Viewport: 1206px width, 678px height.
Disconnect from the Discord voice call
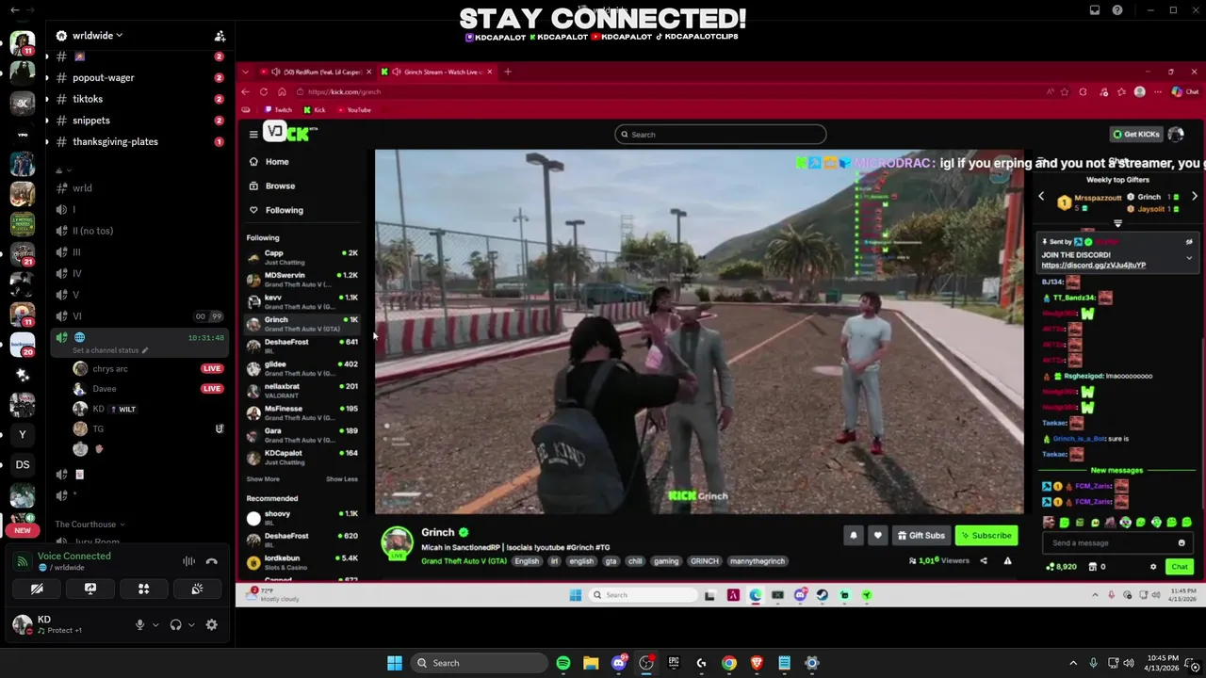pos(211,561)
